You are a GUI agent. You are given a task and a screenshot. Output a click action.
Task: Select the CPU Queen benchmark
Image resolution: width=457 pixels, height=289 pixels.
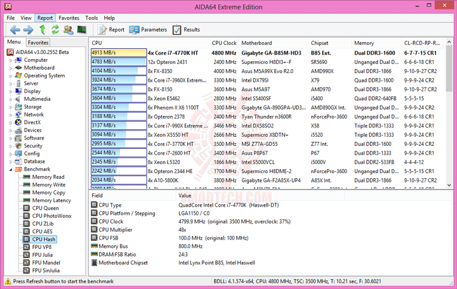(46, 209)
